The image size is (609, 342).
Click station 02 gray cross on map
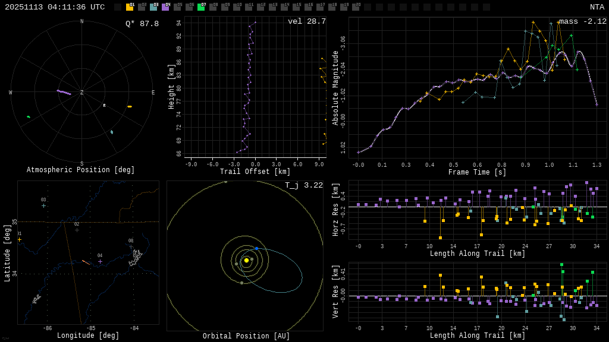point(77,230)
